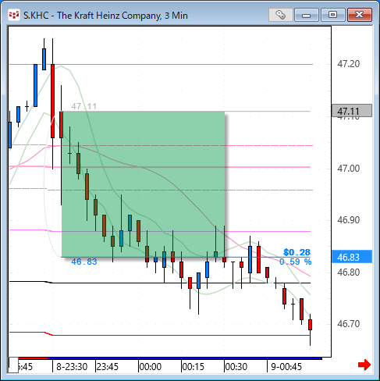380x381 pixels.
Task: Click the 47.11 entry label on chart
Action: 83,106
